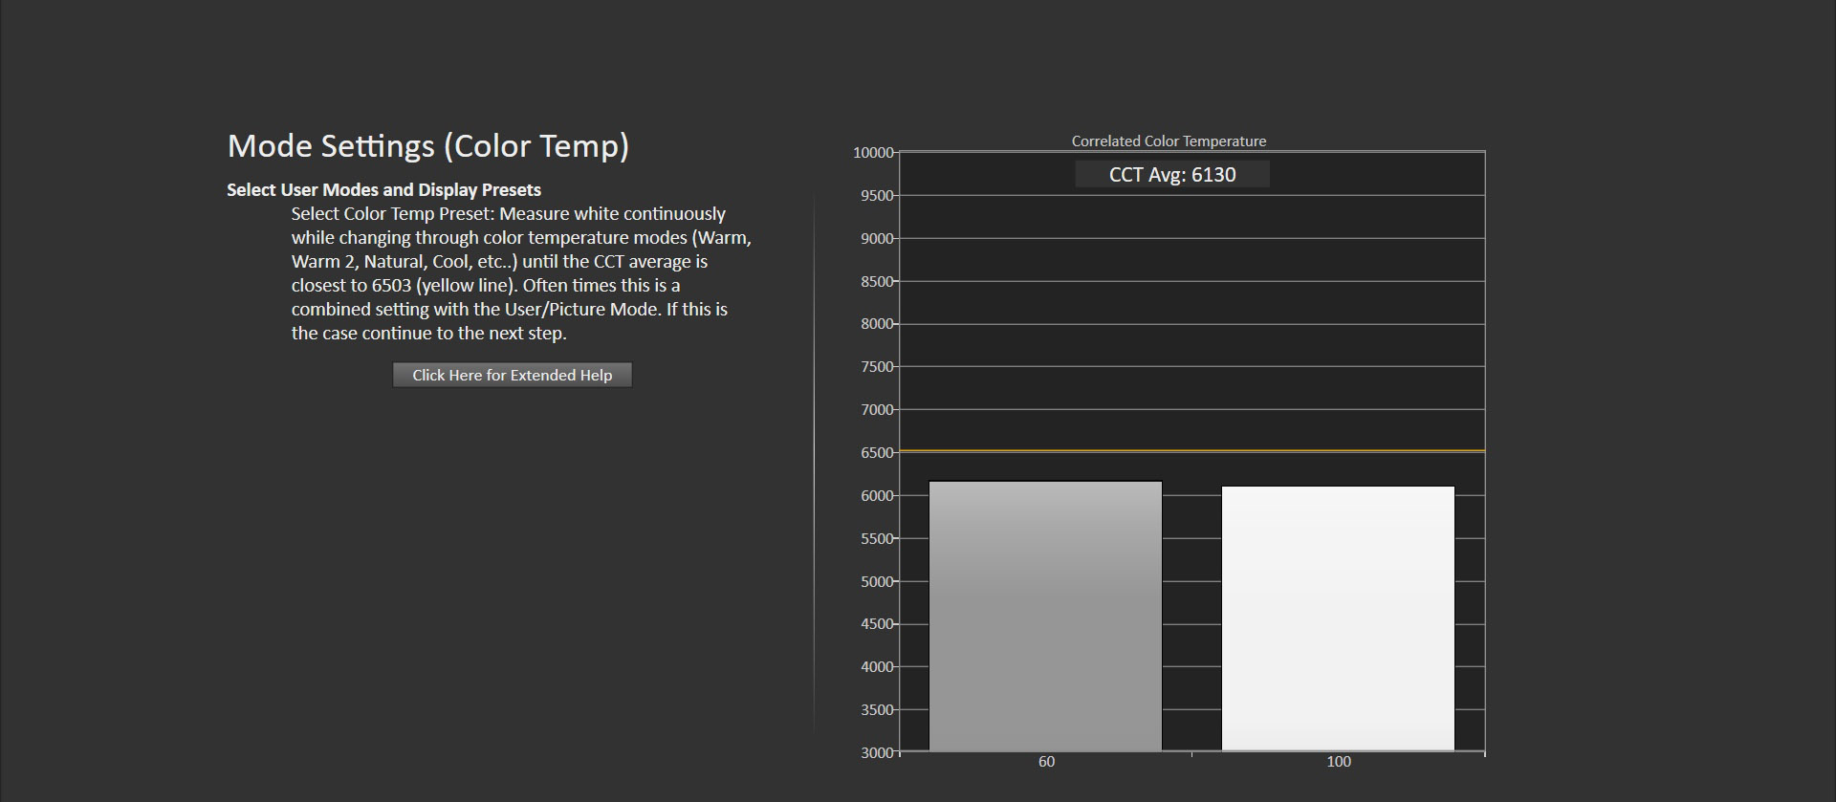
Task: Click the 4000 axis label
Action: (x=876, y=667)
